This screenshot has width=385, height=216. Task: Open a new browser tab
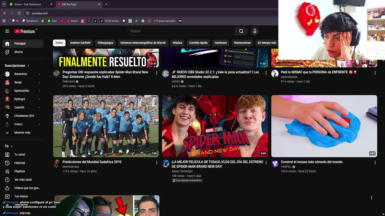click(x=106, y=4)
